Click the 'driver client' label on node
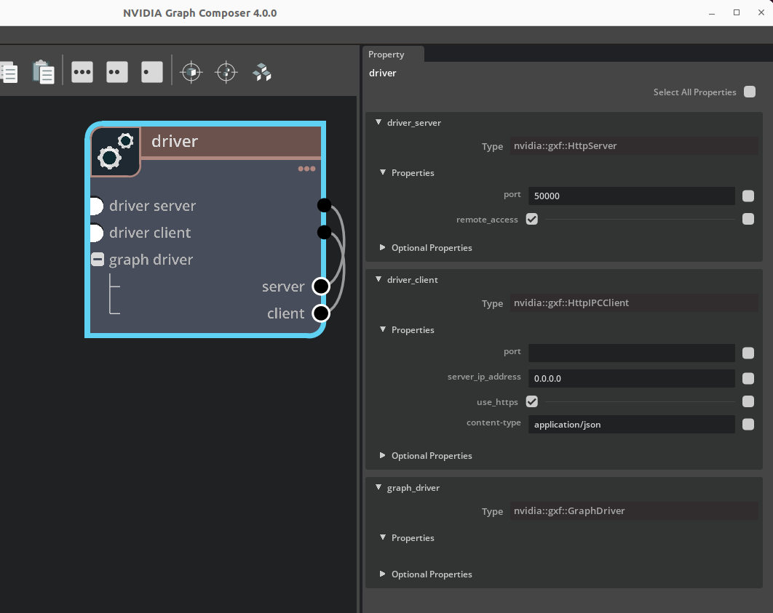This screenshot has height=613, width=773. [x=150, y=233]
